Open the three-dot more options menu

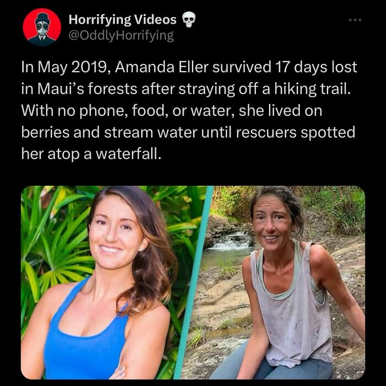click(355, 20)
